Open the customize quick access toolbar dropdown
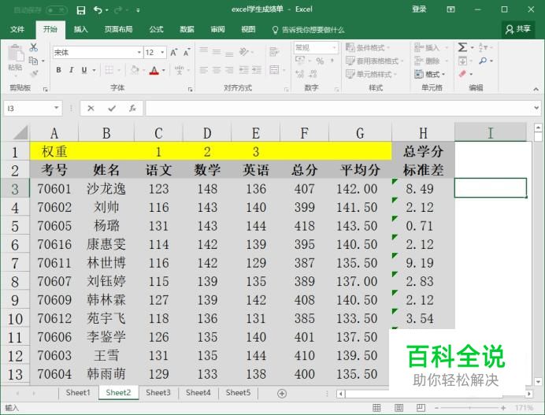The image size is (545, 415). click(138, 10)
